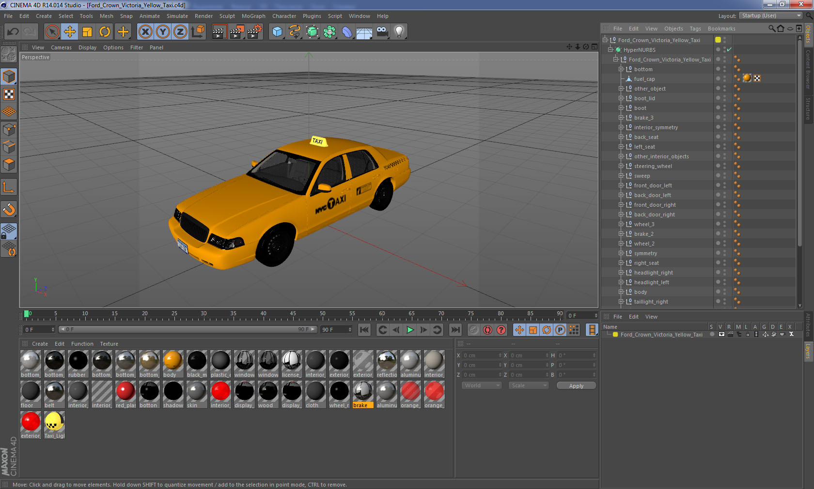Click the Record Active Objects button
Screen dimensions: 814x489
click(x=474, y=330)
